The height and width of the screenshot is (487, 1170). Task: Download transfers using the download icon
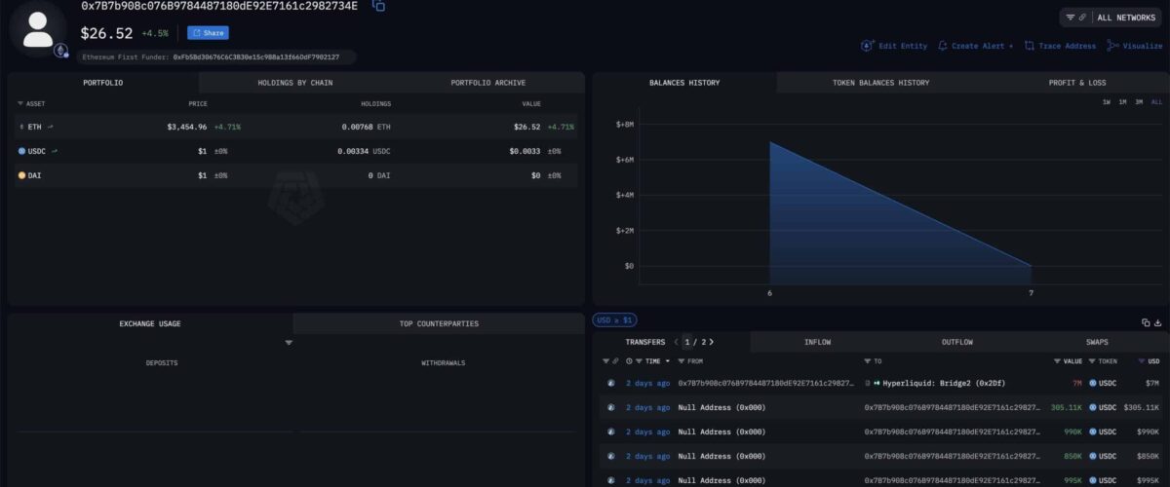click(x=1158, y=322)
